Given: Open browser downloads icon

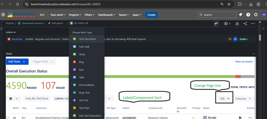Looking at the screenshot, I should click(251, 4).
